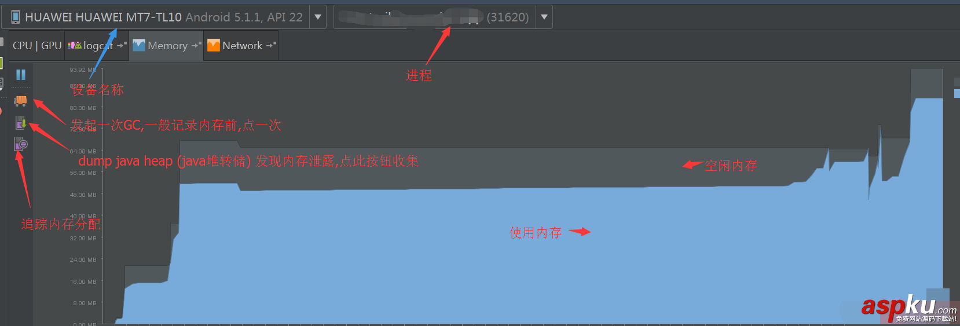Click the orange Network tab icon
Screen dimensions: 960x326
click(x=214, y=45)
